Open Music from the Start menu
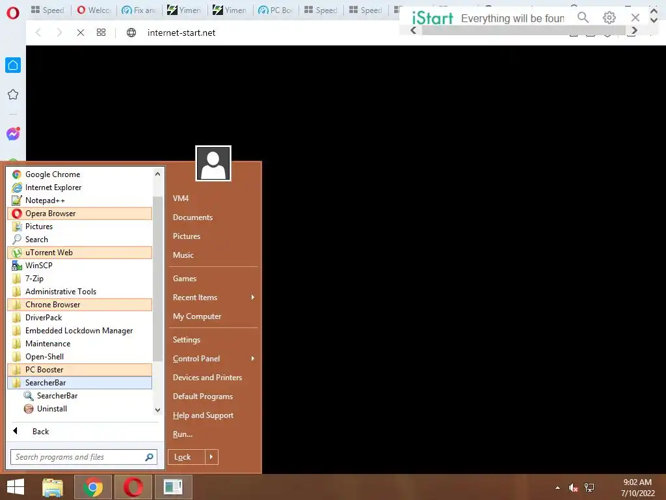 (x=183, y=255)
